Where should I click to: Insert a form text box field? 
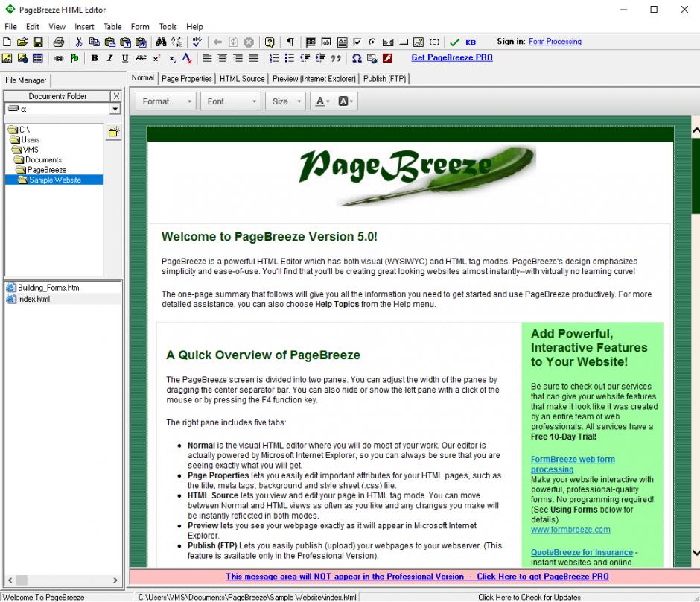pyautogui.click(x=326, y=42)
